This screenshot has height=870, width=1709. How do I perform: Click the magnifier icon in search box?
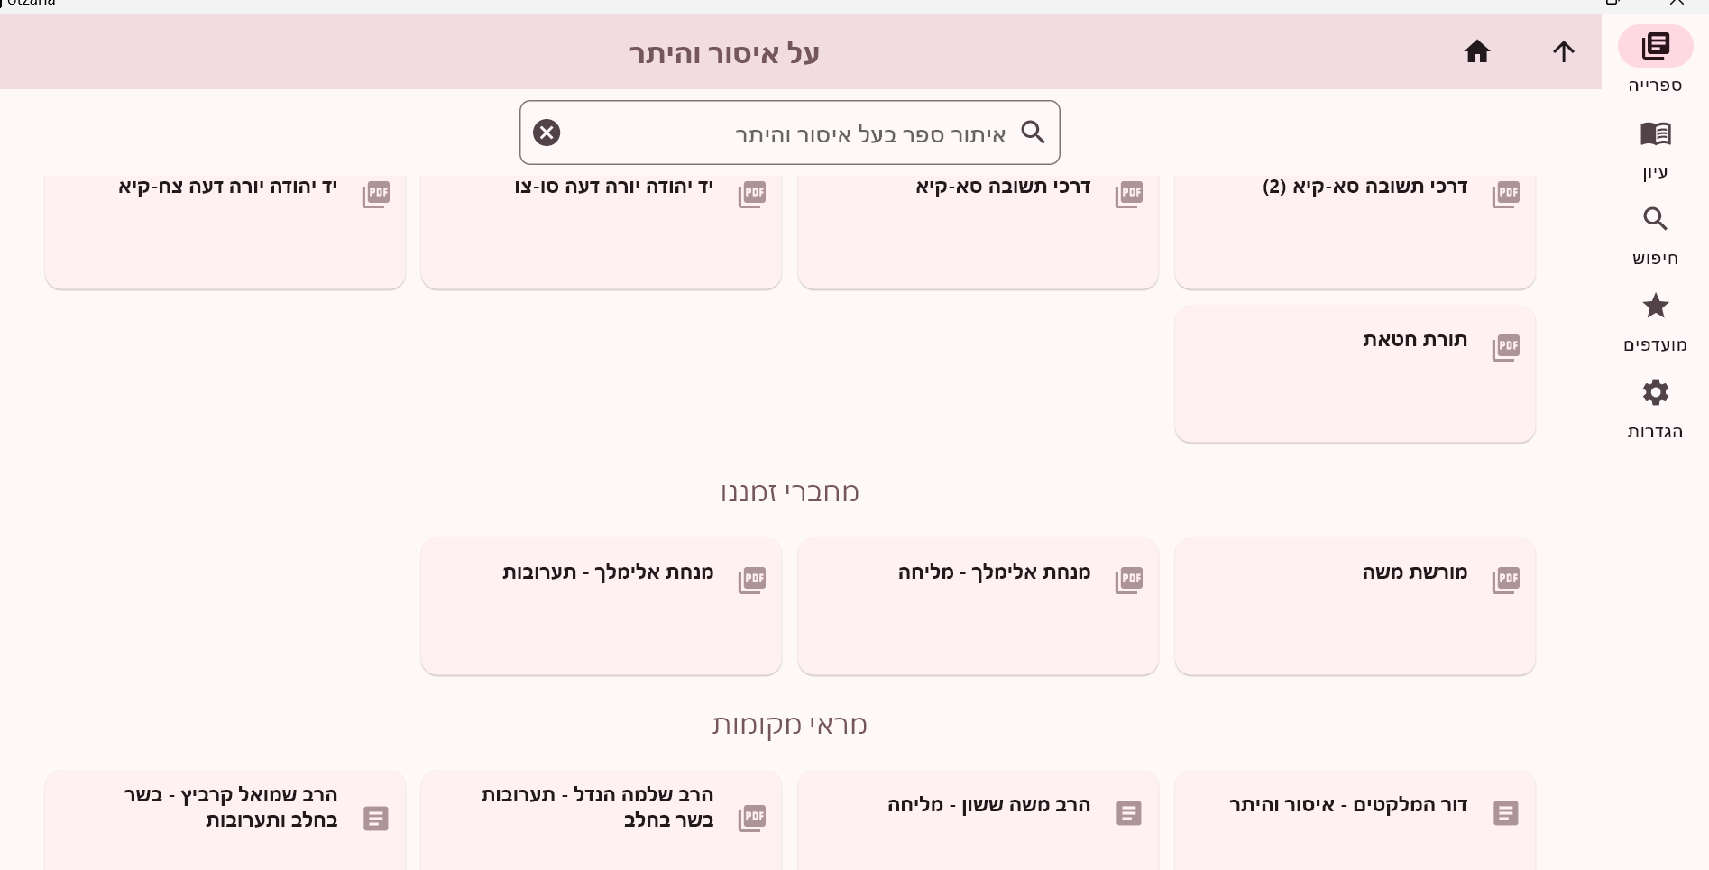(1033, 133)
